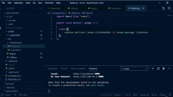The image size is (173, 97).
Task: Click the 'Ln 5, Col 10' status item
Action: 106,95
